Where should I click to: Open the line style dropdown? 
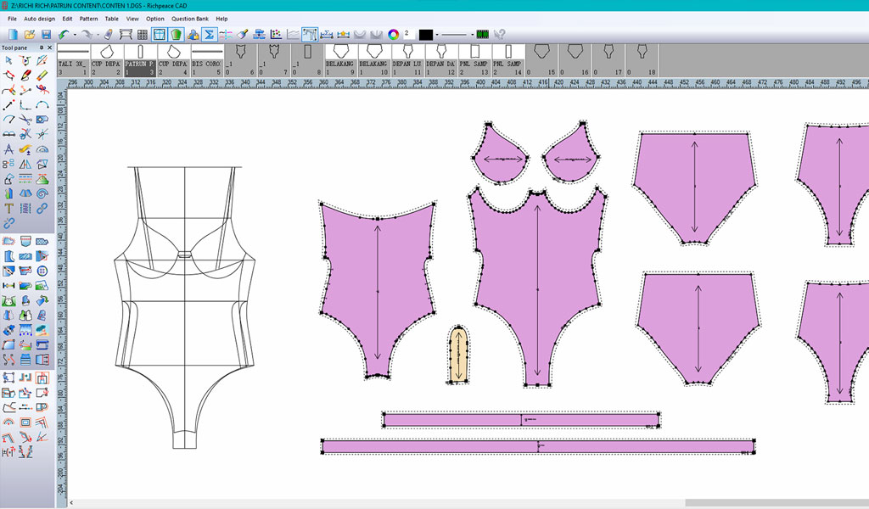tap(456, 35)
